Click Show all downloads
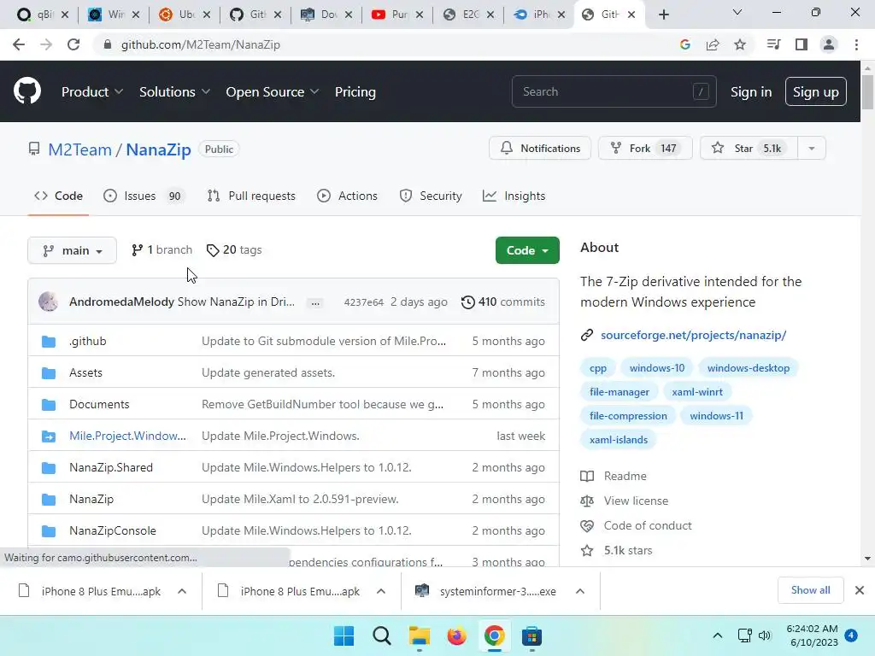The image size is (875, 656). point(810,590)
